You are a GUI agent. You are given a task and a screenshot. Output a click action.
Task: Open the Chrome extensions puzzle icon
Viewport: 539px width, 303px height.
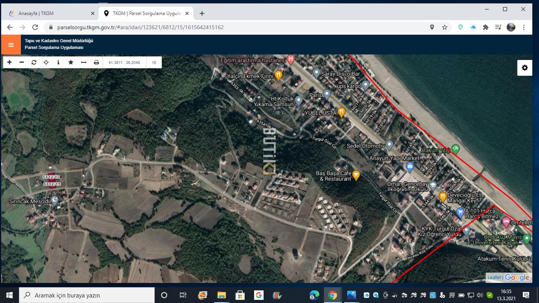486,27
